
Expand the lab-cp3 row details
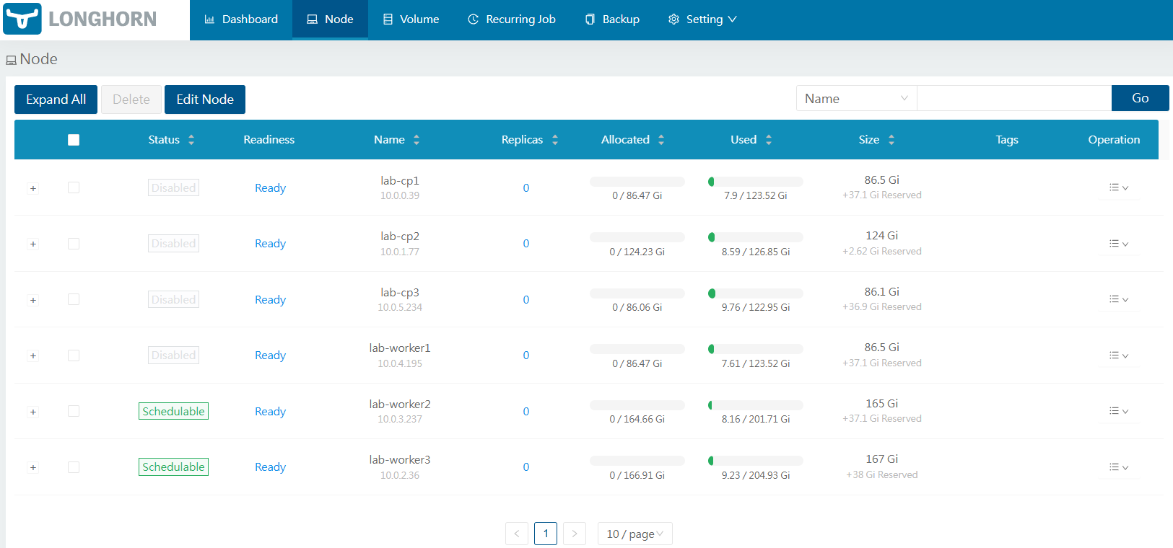(x=32, y=300)
